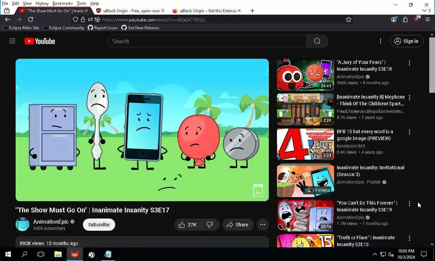Open the Extensions puzzle icon
The width and height of the screenshot is (435, 261).
405,20
